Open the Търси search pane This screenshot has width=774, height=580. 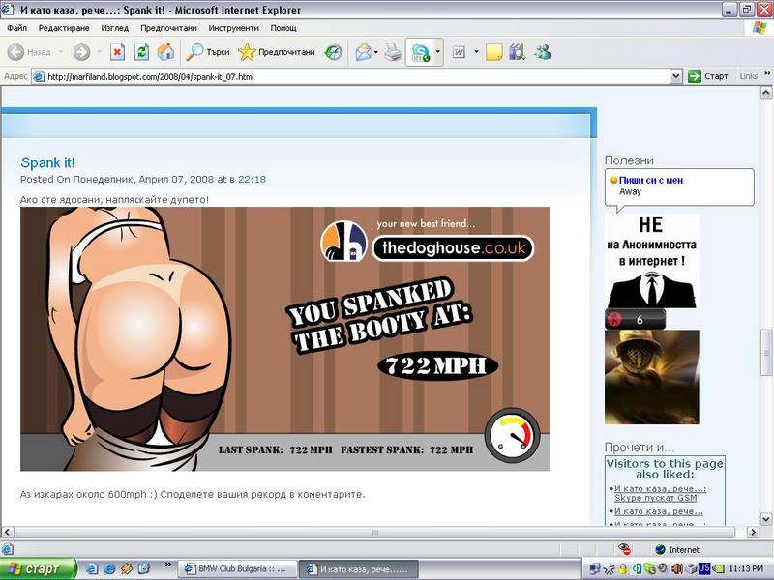pos(208,52)
